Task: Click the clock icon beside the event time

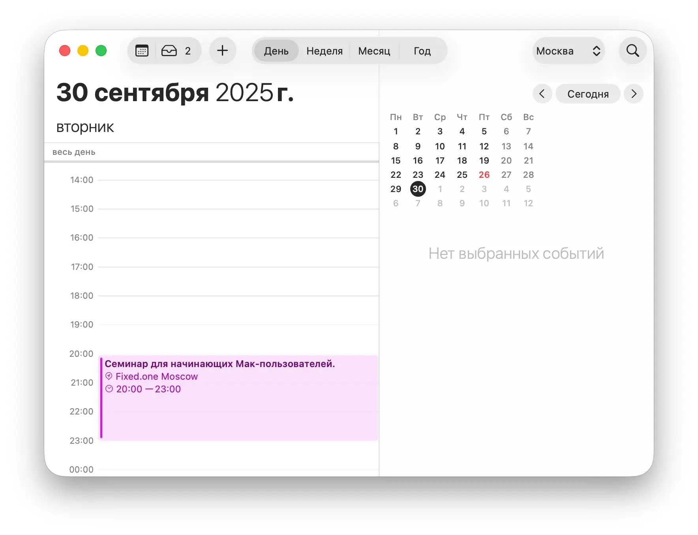Action: (x=109, y=389)
